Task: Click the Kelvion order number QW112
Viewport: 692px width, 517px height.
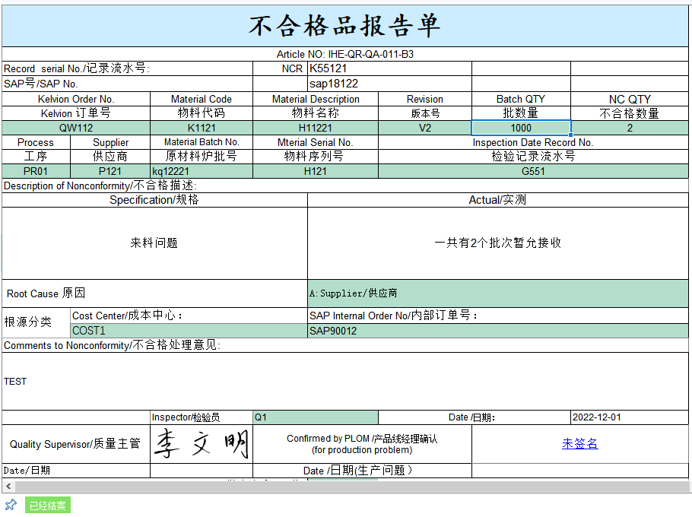Action: point(74,128)
